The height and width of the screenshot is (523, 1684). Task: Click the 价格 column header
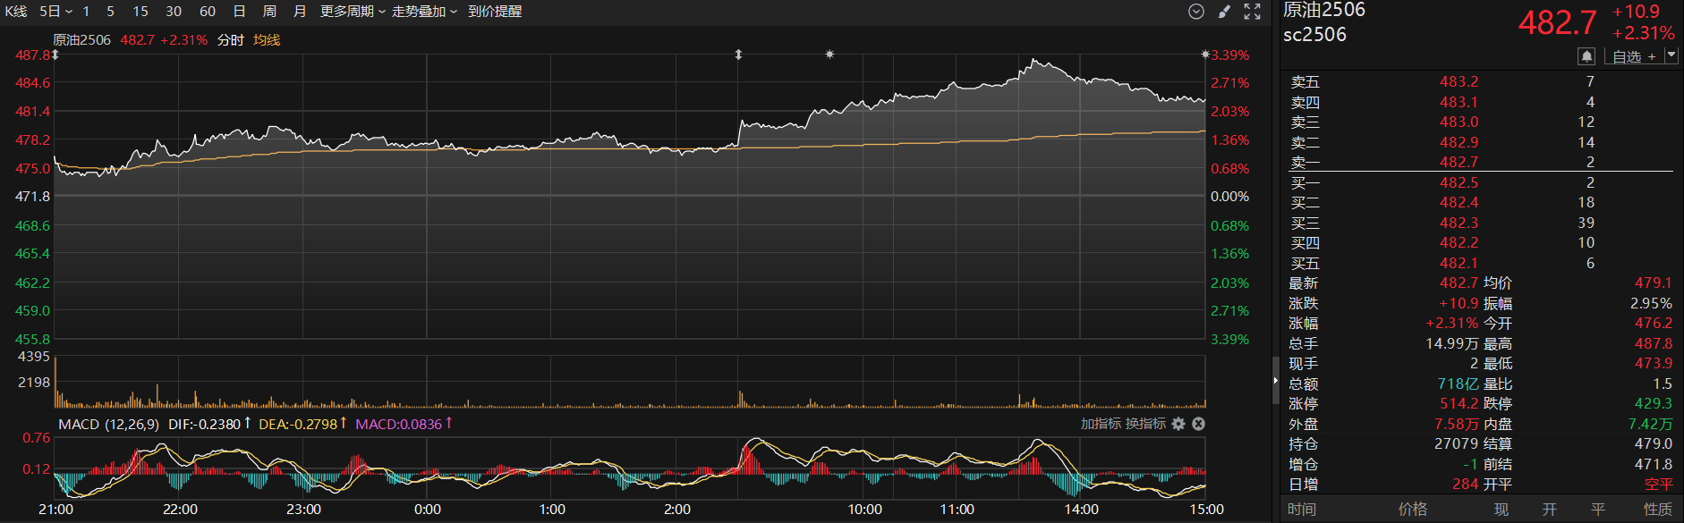click(x=1413, y=509)
